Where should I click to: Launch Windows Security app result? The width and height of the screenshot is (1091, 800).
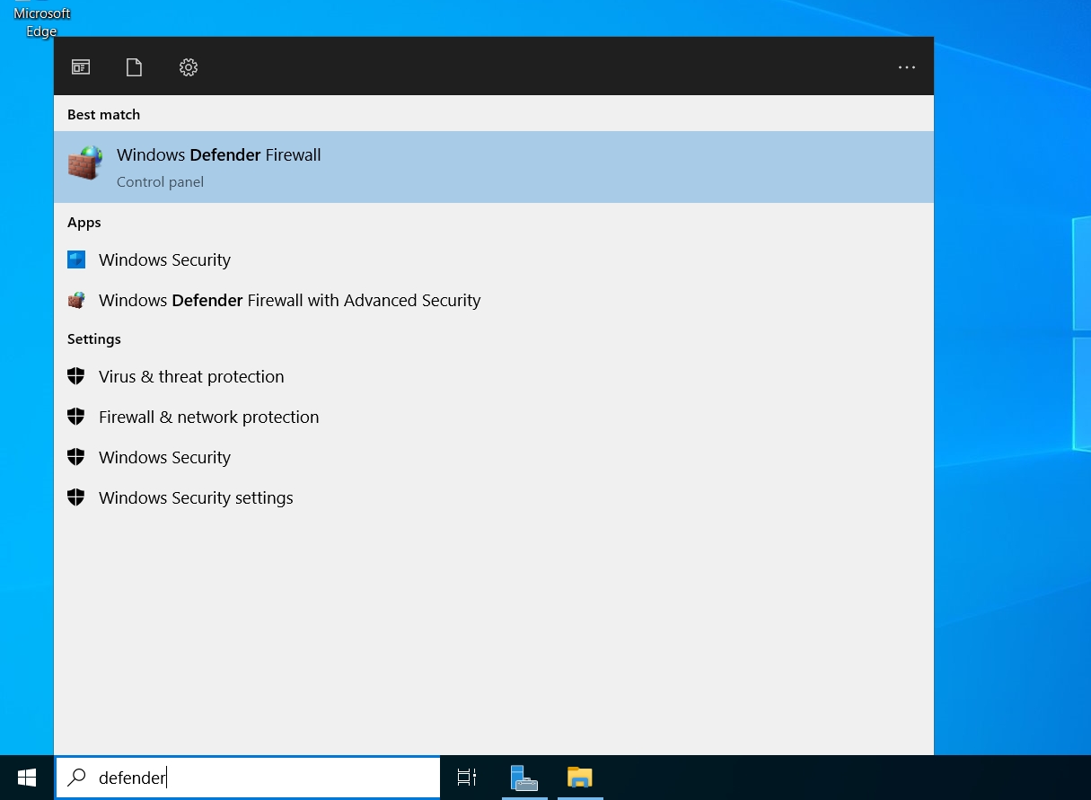pyautogui.click(x=164, y=260)
